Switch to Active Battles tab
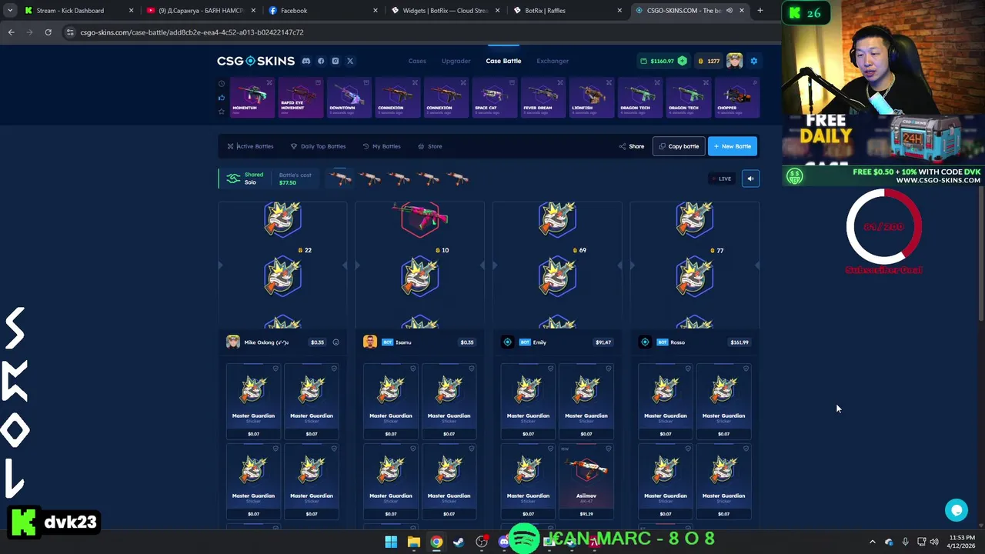 tap(250, 146)
